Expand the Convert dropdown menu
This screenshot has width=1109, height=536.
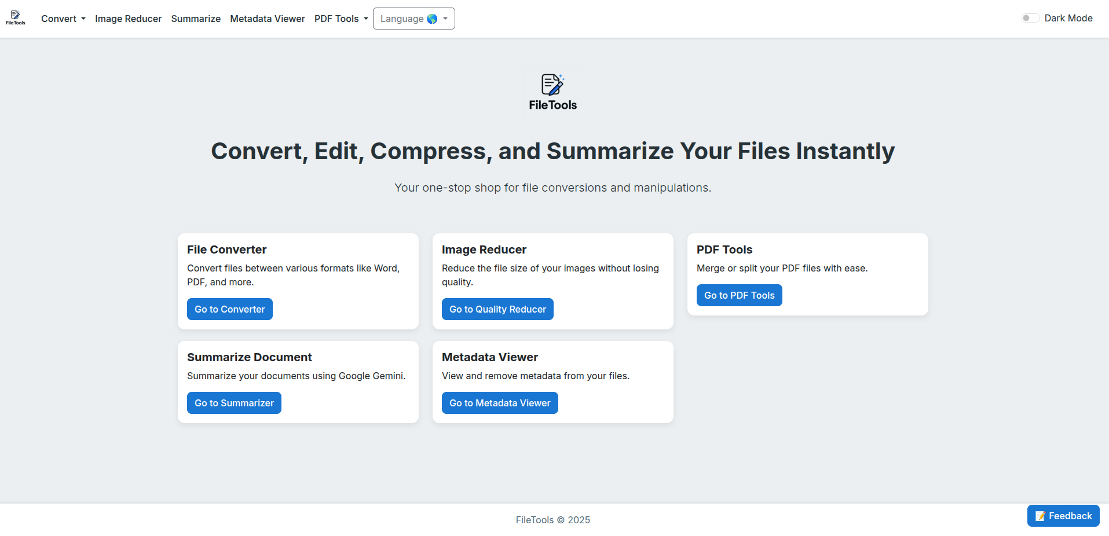point(63,19)
